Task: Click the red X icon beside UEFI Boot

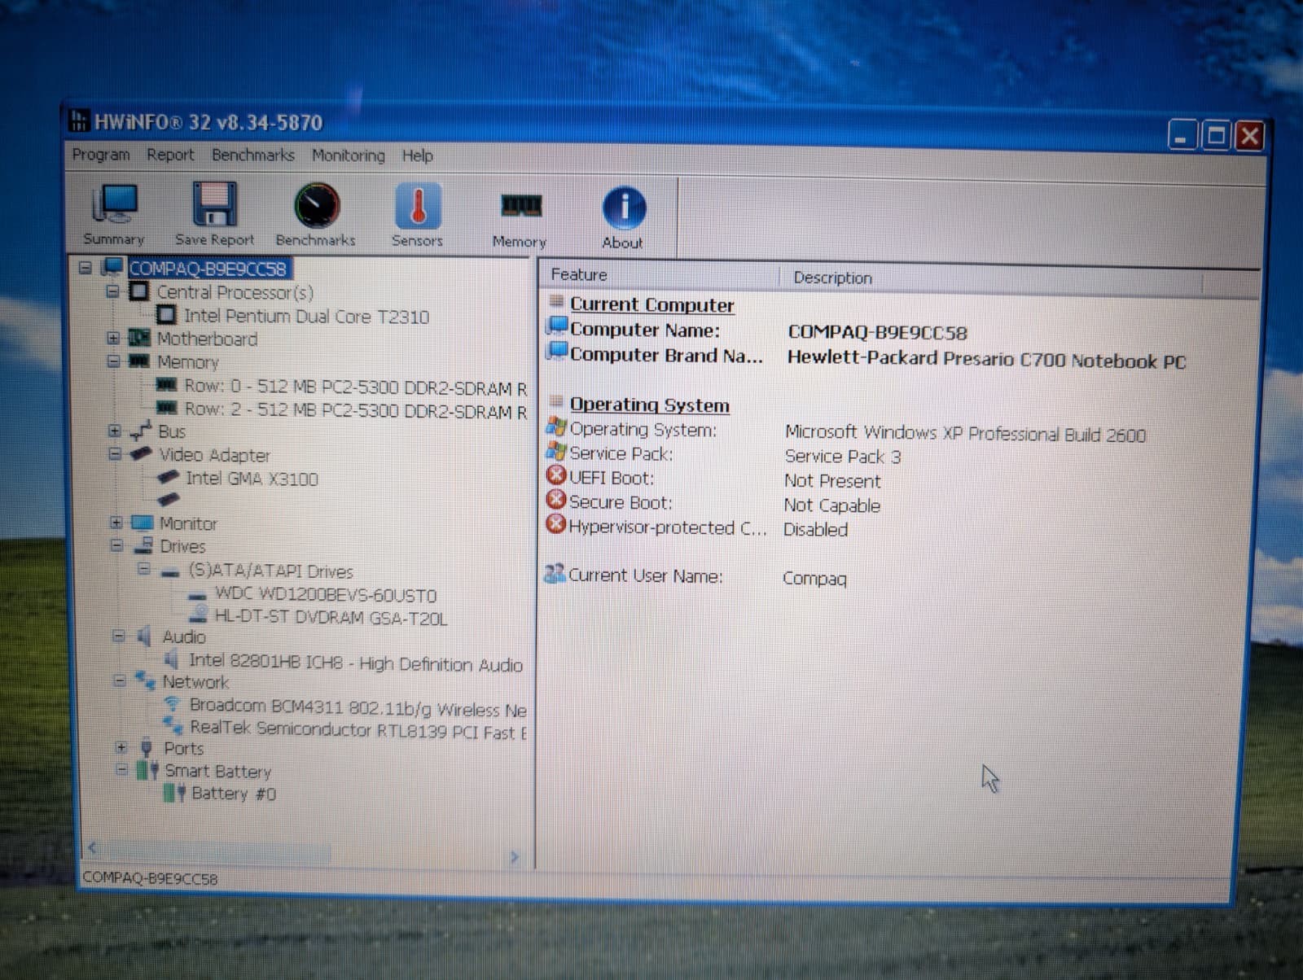Action: [x=556, y=475]
